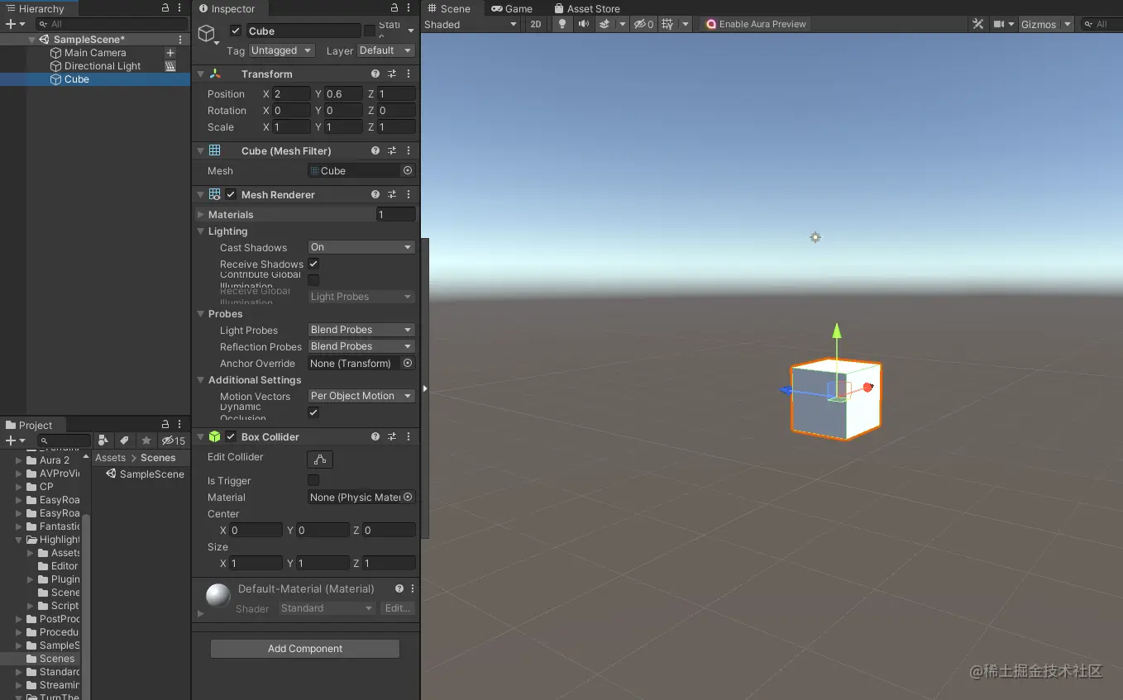Toggle 2D view mode in Scene toolbar

536,24
